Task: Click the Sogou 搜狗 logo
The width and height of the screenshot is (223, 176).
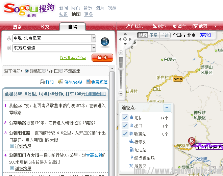Action: [x=29, y=10]
